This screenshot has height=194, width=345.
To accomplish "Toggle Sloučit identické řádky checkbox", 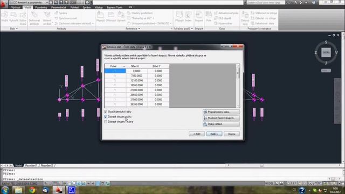I will click(x=106, y=112).
